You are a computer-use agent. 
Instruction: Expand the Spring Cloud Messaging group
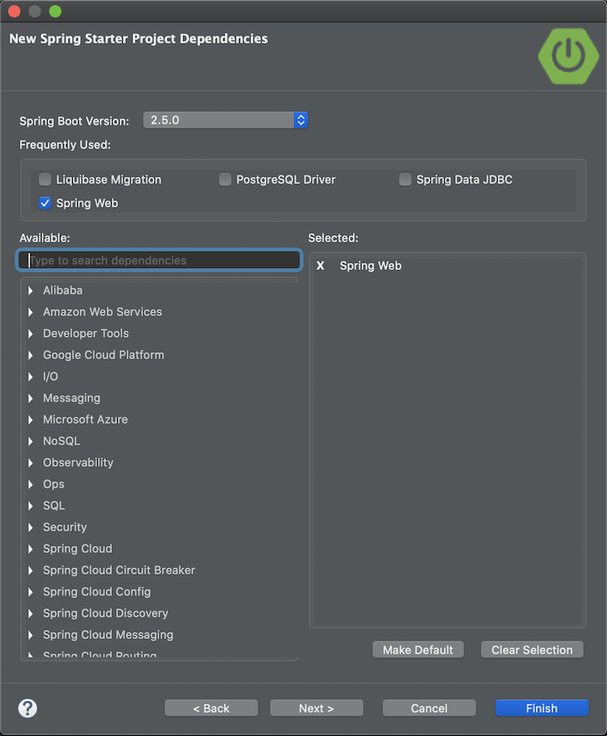(x=32, y=634)
